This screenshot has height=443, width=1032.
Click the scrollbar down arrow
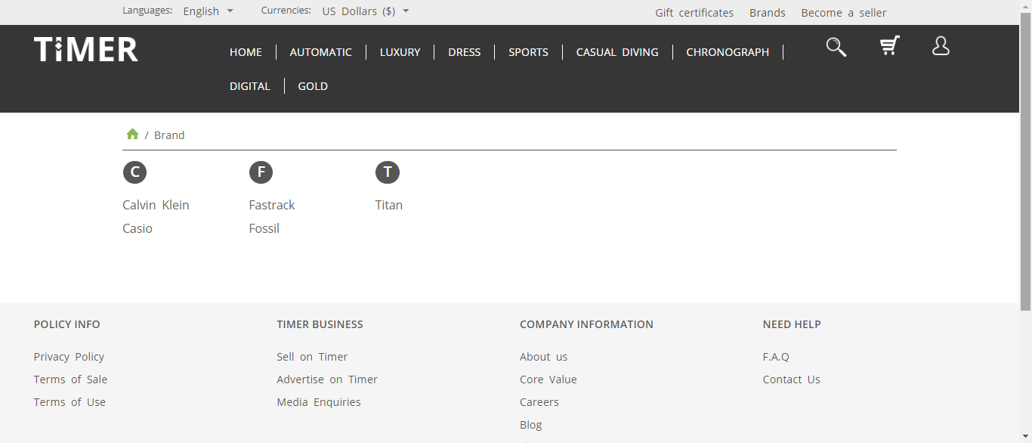coord(1025,437)
